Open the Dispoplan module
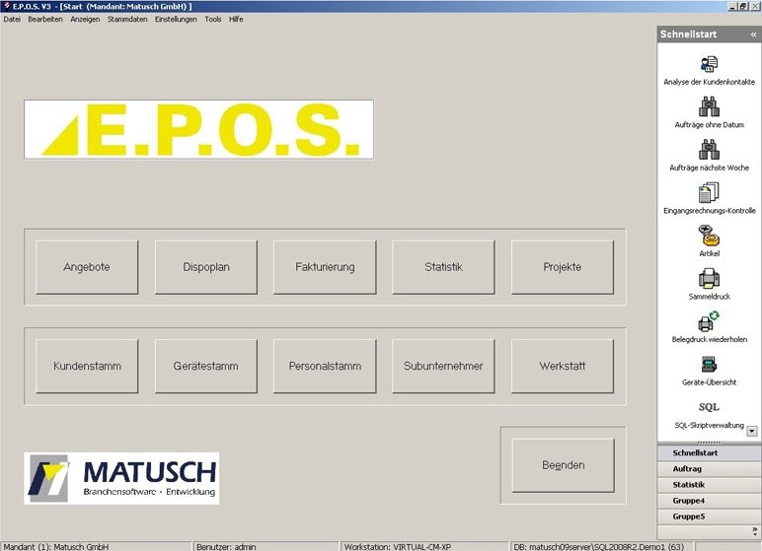Image resolution: width=762 pixels, height=551 pixels. (206, 267)
